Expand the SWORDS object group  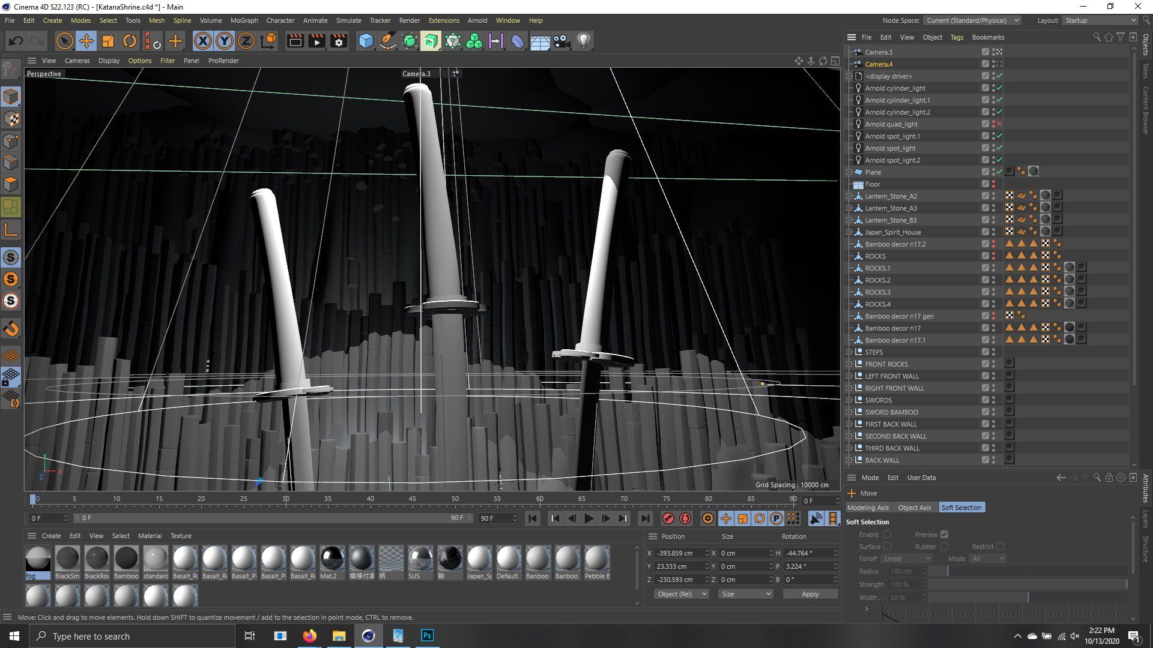849,400
